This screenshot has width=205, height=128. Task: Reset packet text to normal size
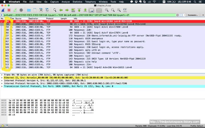coord(119,10)
